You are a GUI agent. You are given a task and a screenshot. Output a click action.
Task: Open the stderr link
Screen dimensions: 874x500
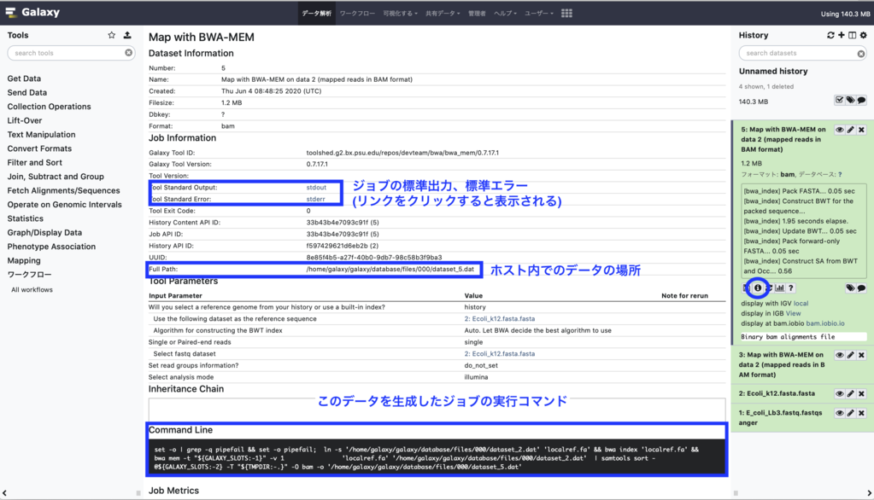315,199
